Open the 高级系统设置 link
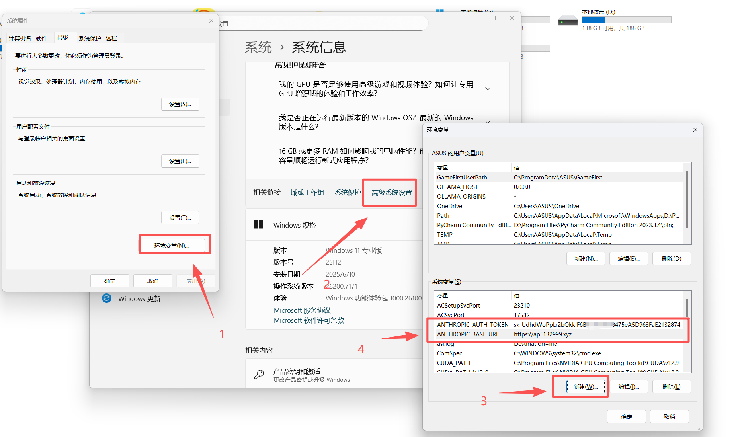 (x=391, y=193)
